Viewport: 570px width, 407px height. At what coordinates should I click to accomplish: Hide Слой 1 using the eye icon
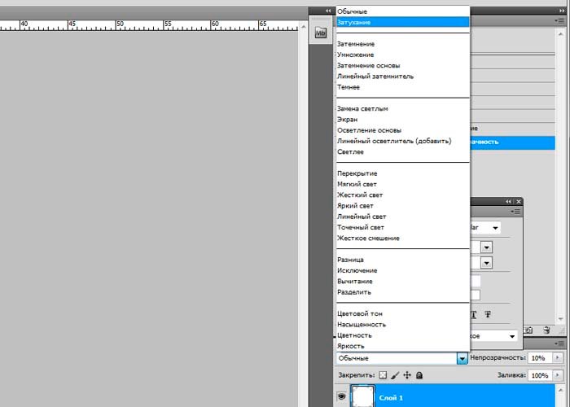click(342, 397)
